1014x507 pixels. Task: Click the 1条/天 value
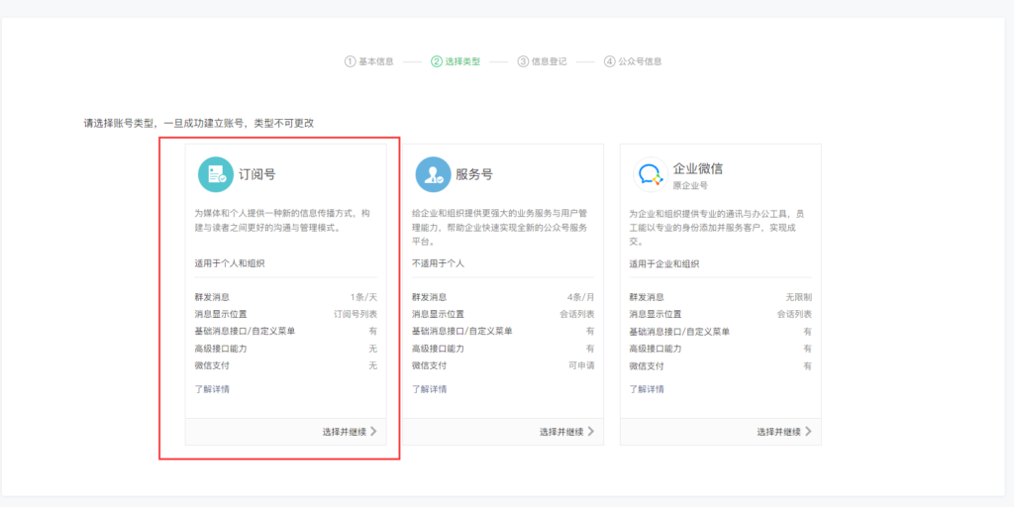click(363, 297)
